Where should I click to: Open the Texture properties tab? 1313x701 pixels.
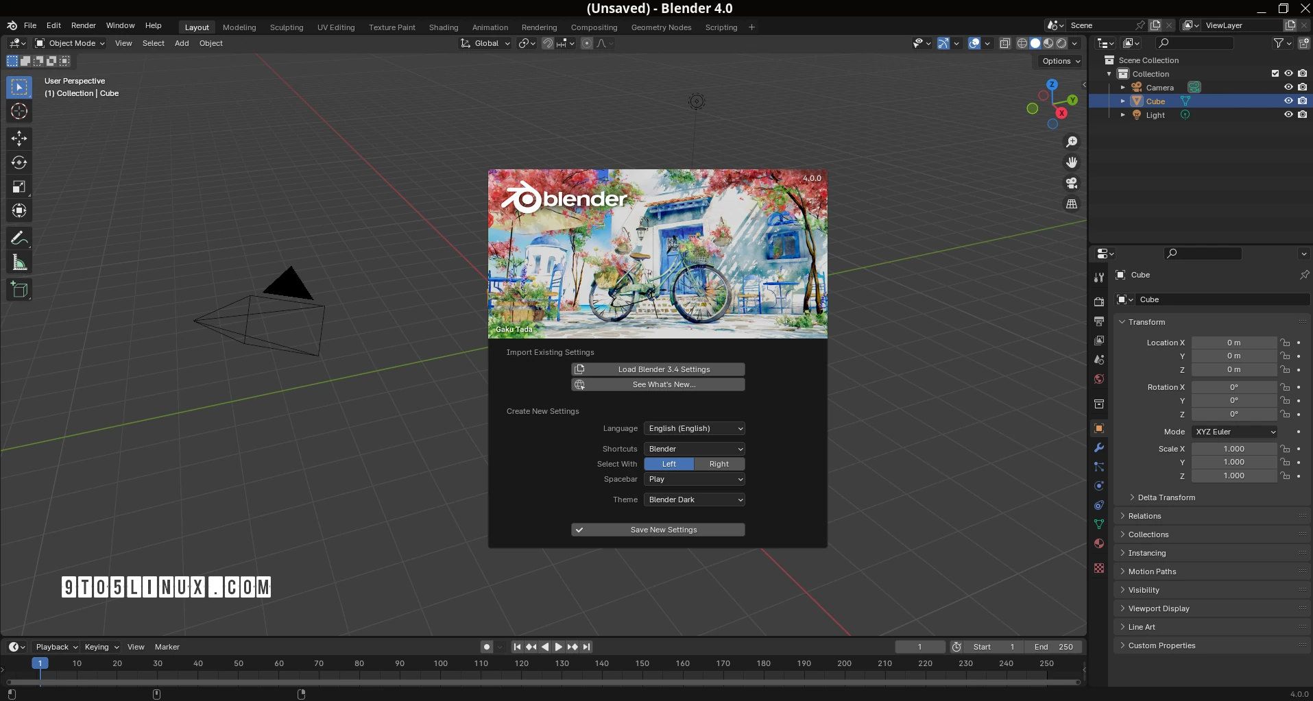tap(1099, 568)
